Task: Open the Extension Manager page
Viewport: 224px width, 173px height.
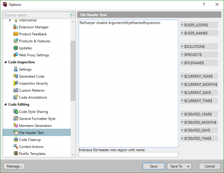Action: (x=34, y=27)
